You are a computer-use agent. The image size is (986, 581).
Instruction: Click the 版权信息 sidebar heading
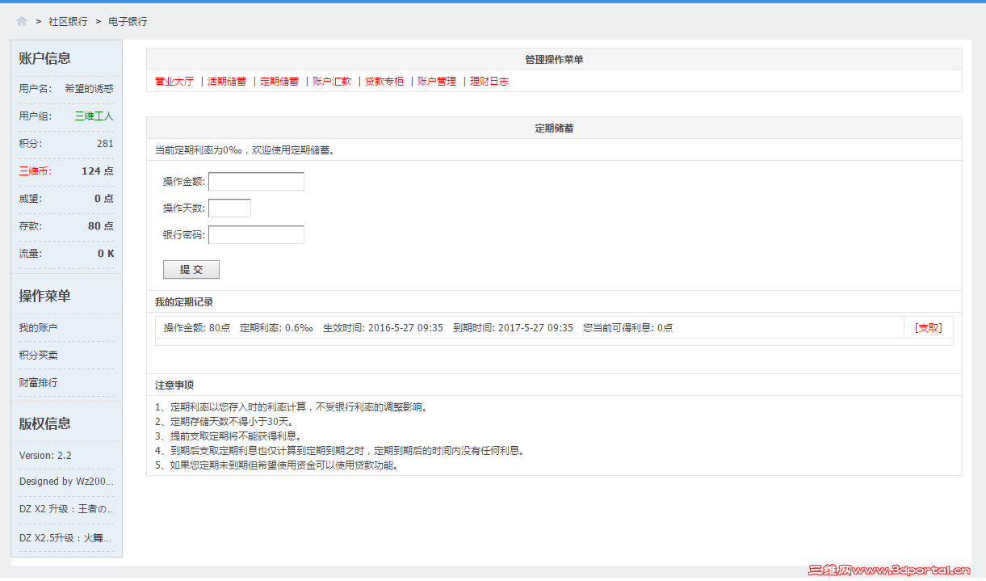(45, 423)
